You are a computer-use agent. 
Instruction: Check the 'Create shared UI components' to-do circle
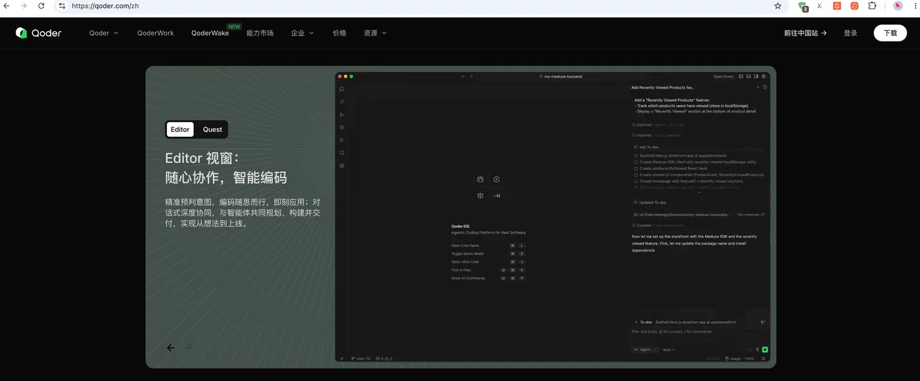636,175
